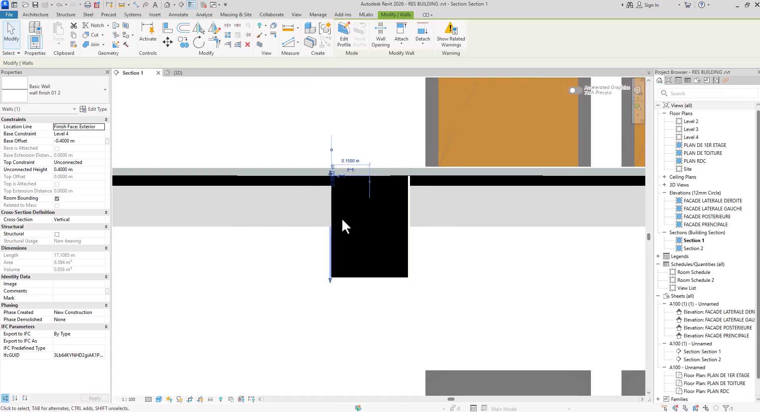Expand the Ceiling Plans category
This screenshot has width=760, height=412.
coord(664,177)
